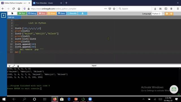Click the input label above console

(x=94, y=65)
